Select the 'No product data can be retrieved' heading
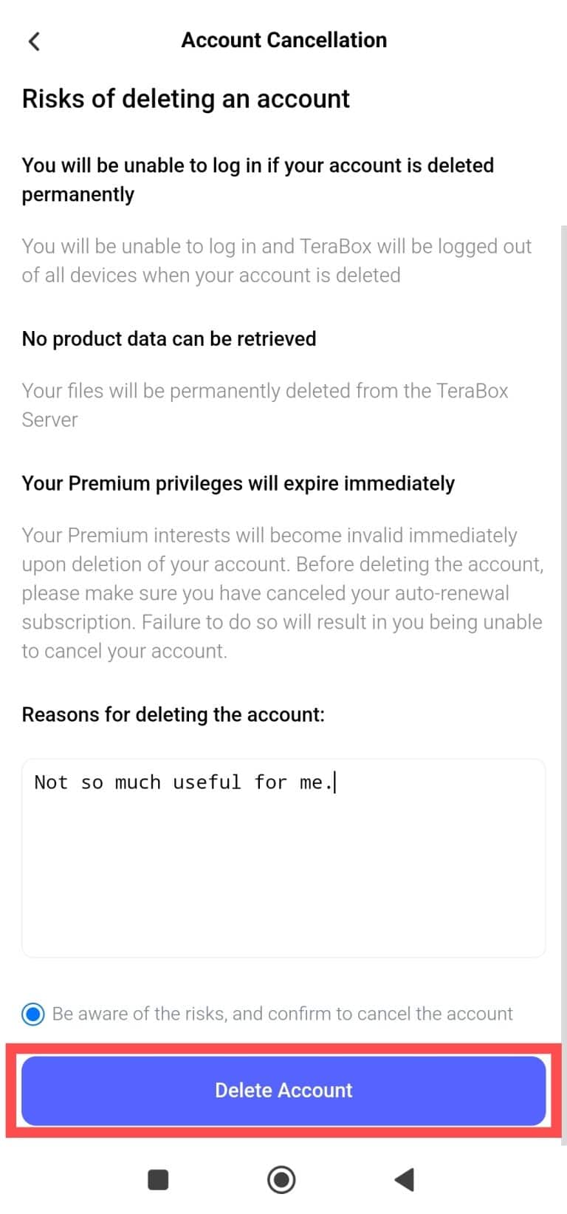Screen dimensions: 567x1214 pyautogui.click(x=169, y=339)
